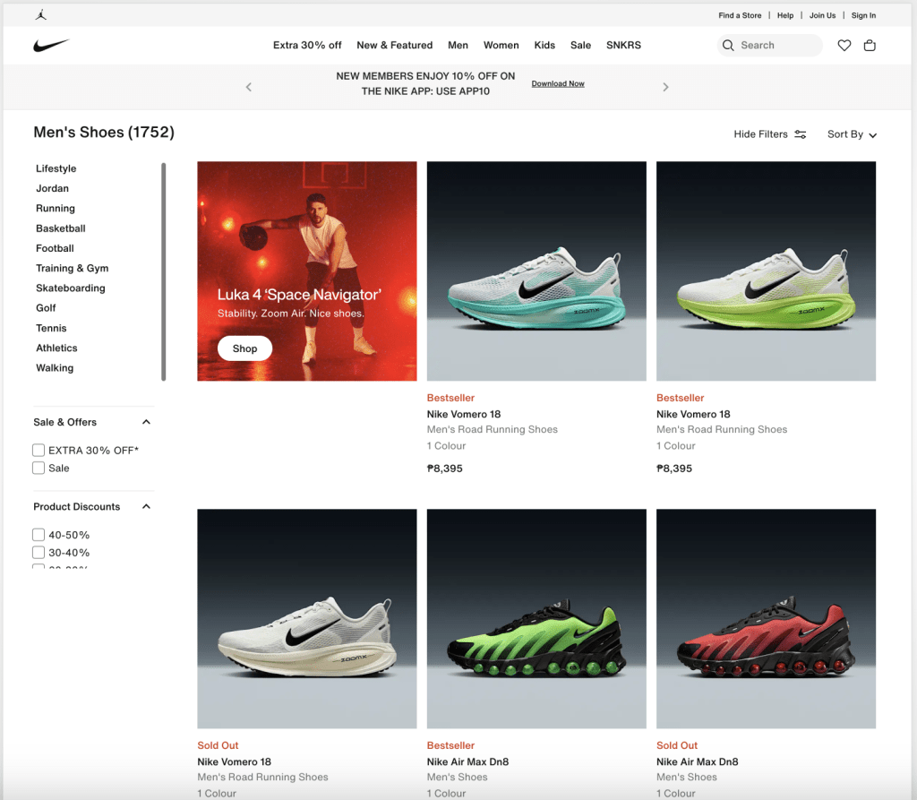Viewport: 917px width, 800px height.
Task: Click the Download Now link
Action: [x=558, y=83]
